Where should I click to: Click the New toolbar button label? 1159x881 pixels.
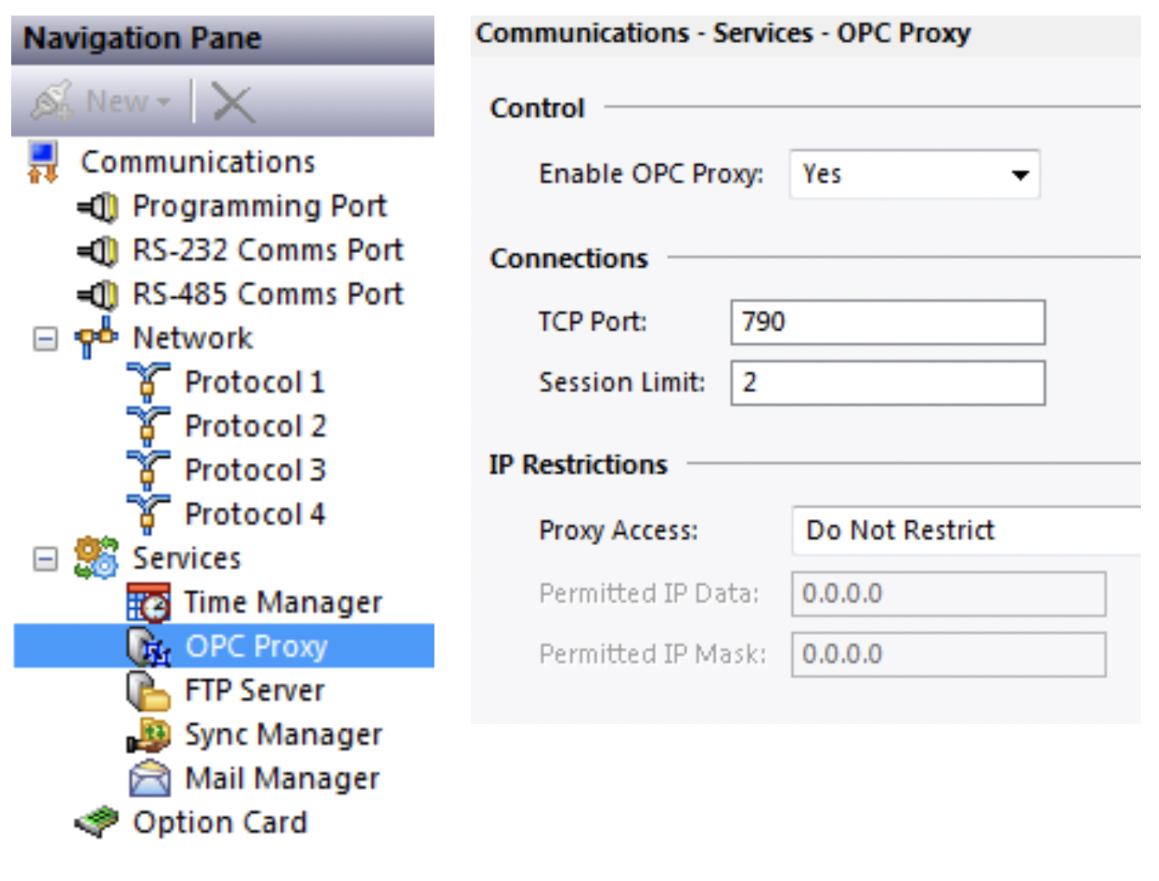point(117,102)
